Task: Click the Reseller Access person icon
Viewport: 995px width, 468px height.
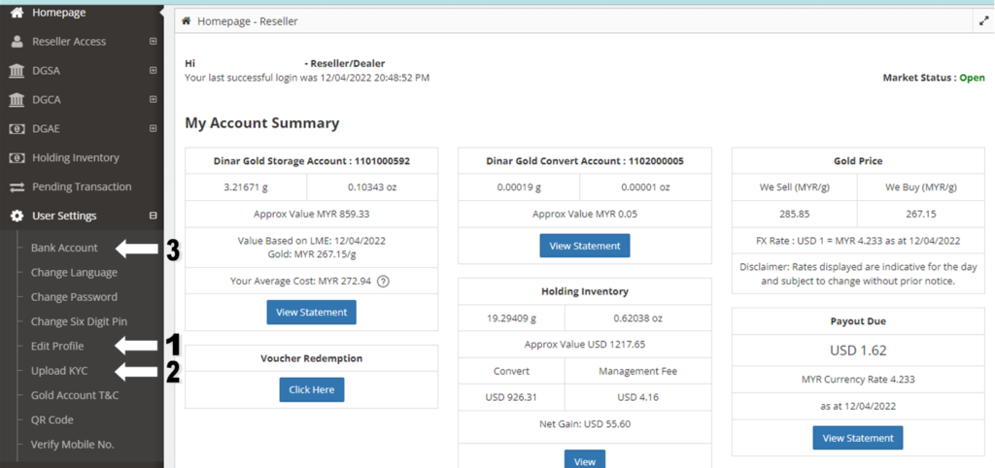Action: click(17, 42)
